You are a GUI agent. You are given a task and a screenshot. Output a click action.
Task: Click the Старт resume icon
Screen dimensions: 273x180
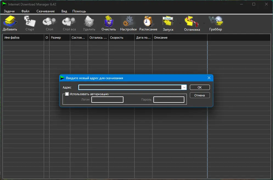[30, 21]
